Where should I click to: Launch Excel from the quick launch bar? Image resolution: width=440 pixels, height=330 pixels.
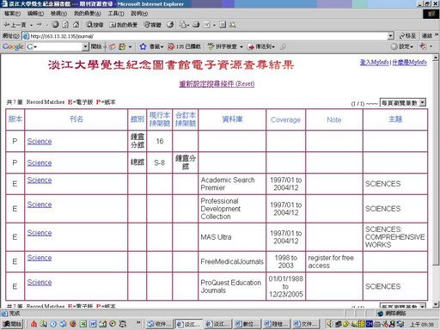coord(83,324)
